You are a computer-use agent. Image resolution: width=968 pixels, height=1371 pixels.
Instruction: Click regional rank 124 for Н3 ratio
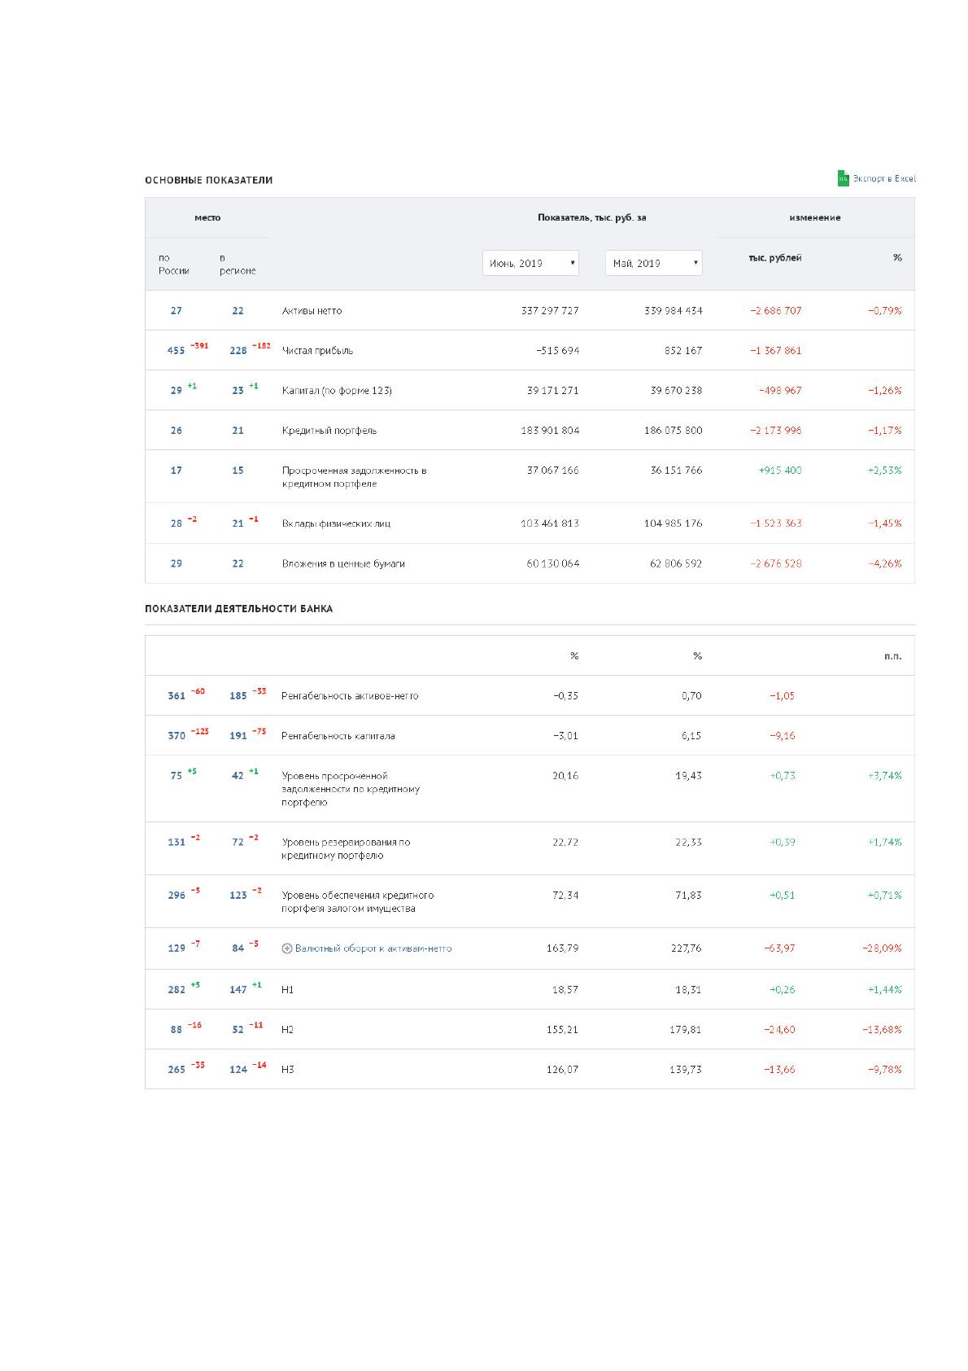(238, 1070)
